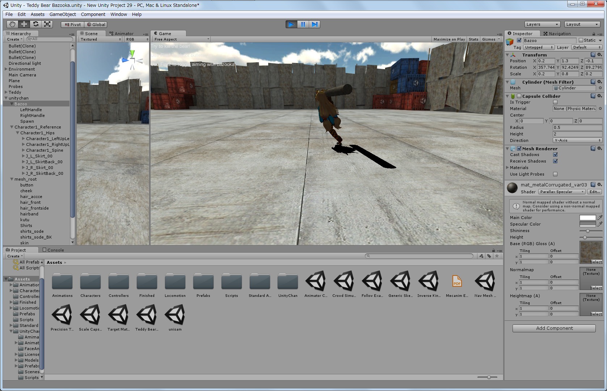This screenshot has height=391, width=607.
Task: Select the Scale tool in toolbar
Action: [47, 24]
